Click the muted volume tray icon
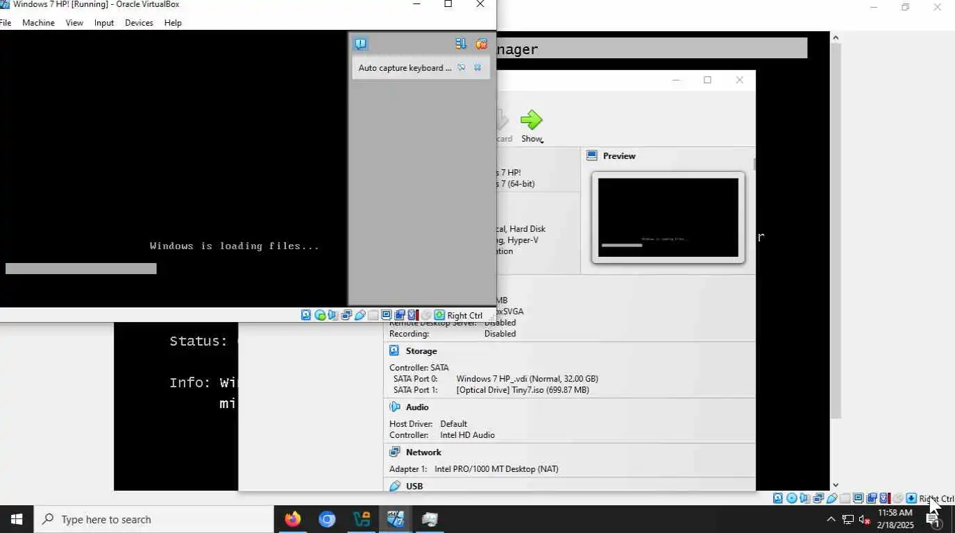955x533 pixels. [x=865, y=519]
